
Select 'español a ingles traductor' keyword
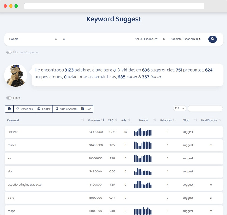pyautogui.click(x=25, y=185)
